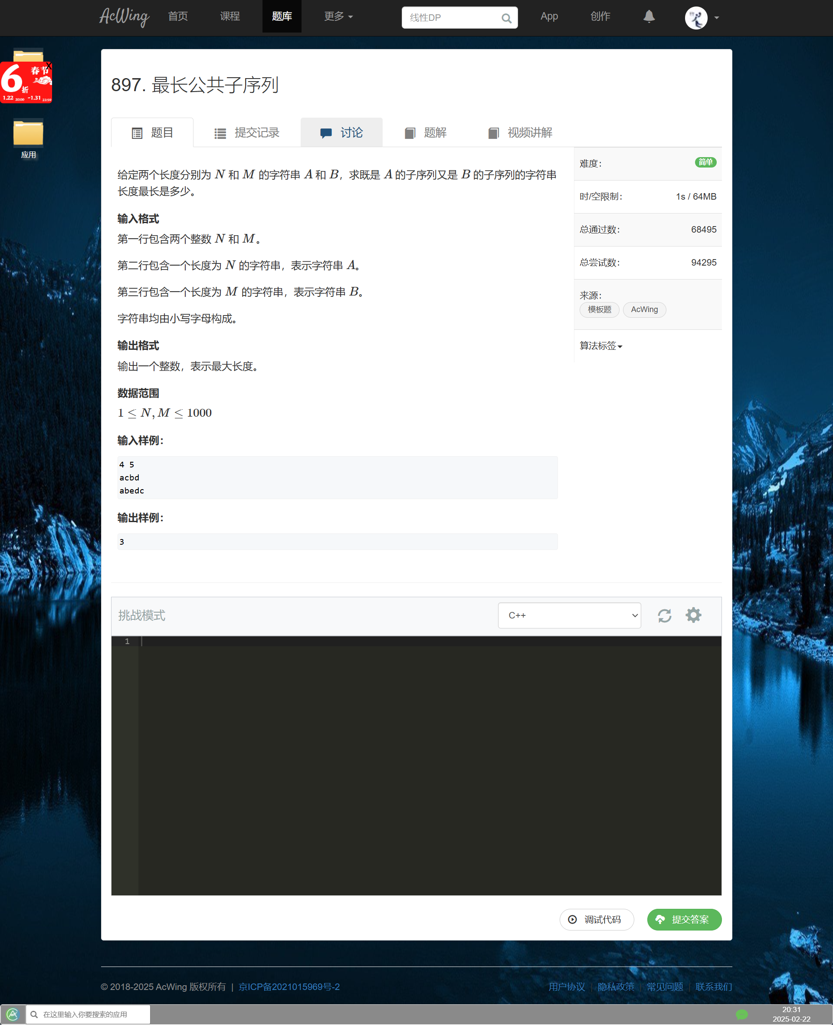This screenshot has height=1026, width=833.
Task: Click the taskbar start launcher icon
Action: (x=13, y=1014)
